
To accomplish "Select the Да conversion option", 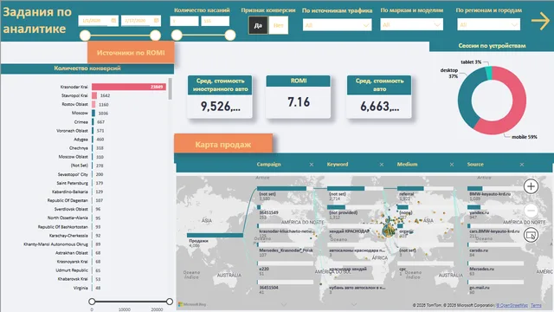I will pos(258,25).
